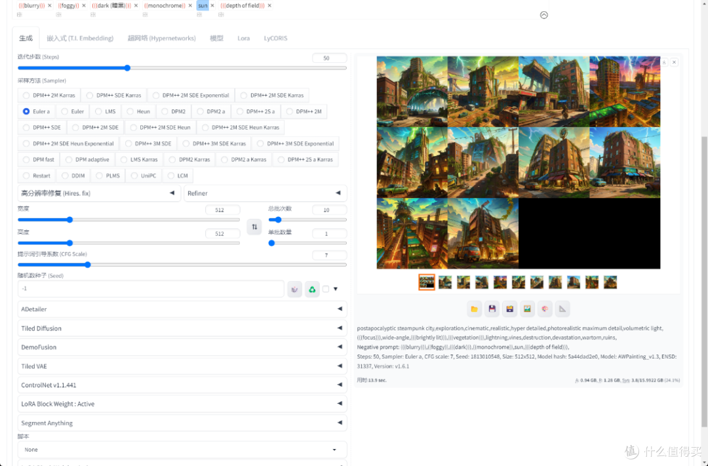
Task: Expand the DemoFusion panel
Action: pos(182,347)
